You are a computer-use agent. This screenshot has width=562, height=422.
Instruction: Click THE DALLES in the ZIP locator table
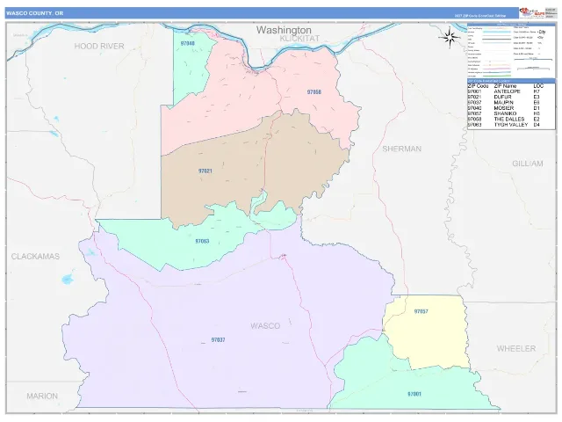tap(509, 120)
